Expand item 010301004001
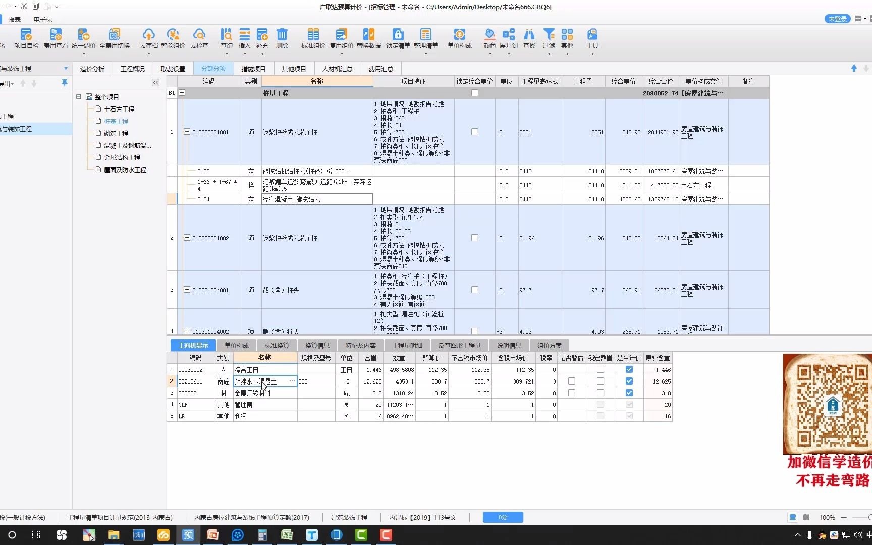The width and height of the screenshot is (872, 545). tap(187, 290)
